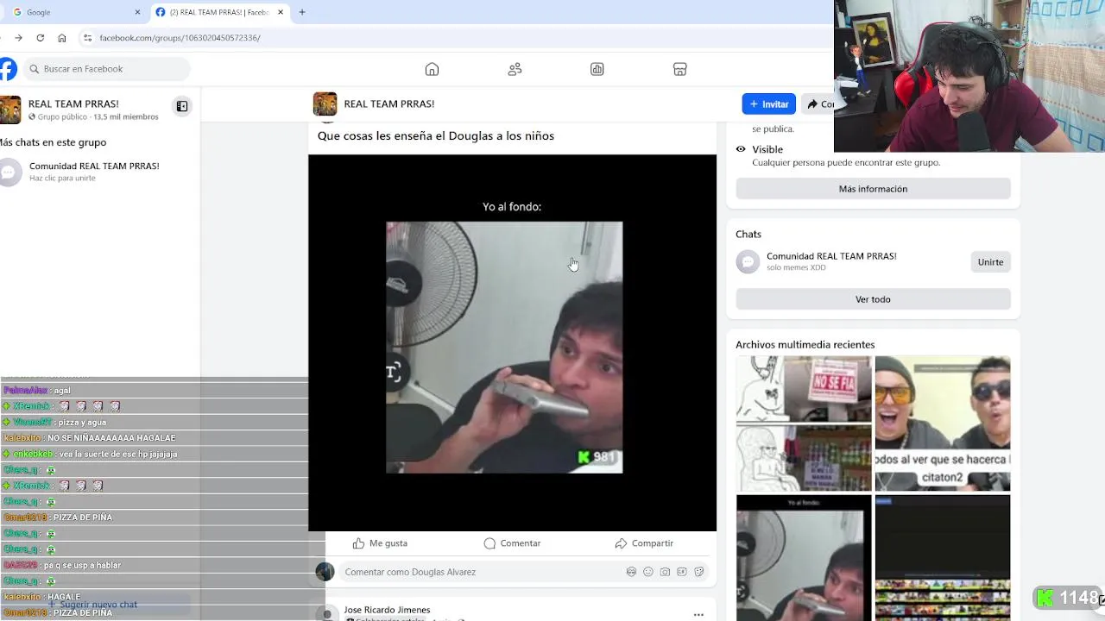Screen dimensions: 1105x621
Task: Open the Marketplace storefront icon
Action: coord(680,69)
